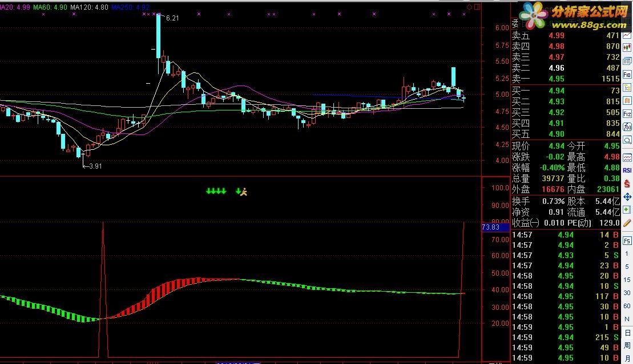633x364 pixels.
Task: Click the 现价 4.94 current price
Action: click(x=557, y=146)
